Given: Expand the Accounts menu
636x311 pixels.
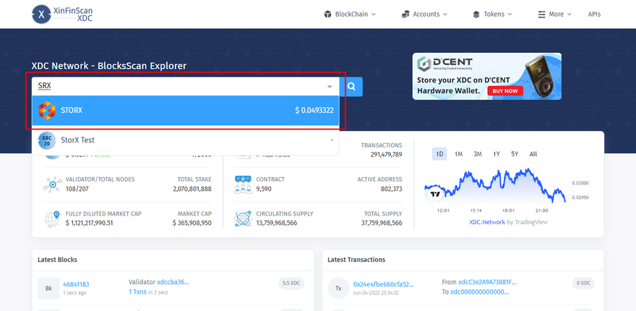Looking at the screenshot, I should [424, 14].
